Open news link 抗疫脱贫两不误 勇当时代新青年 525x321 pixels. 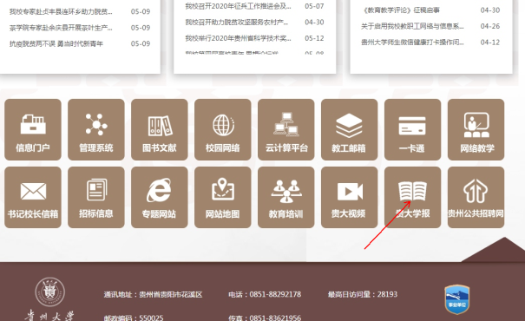click(56, 44)
